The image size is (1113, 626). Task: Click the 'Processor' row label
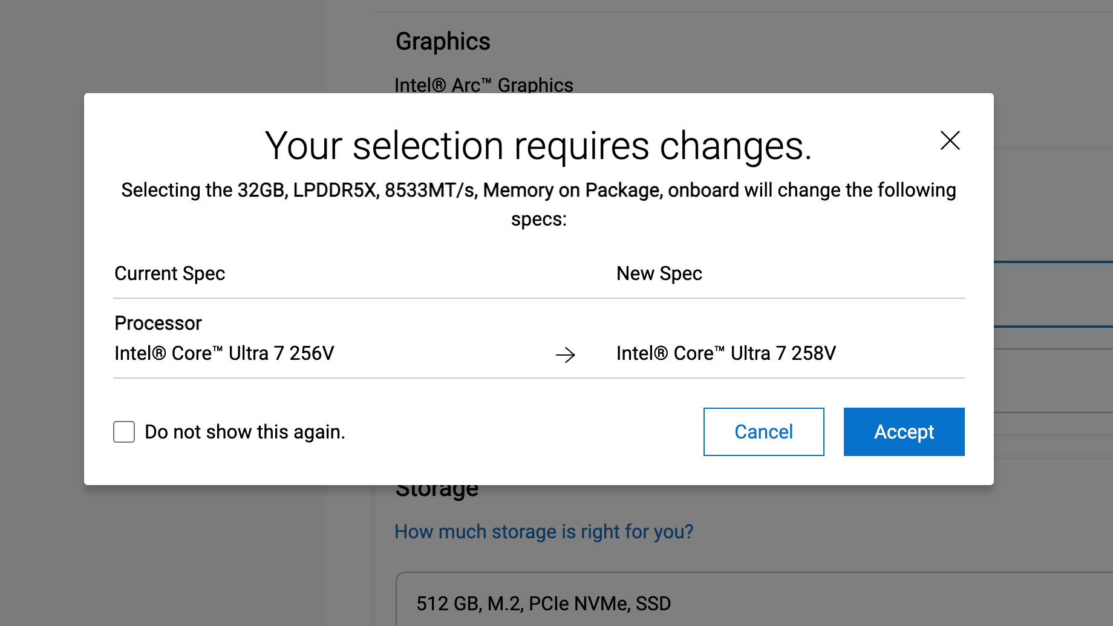click(158, 323)
